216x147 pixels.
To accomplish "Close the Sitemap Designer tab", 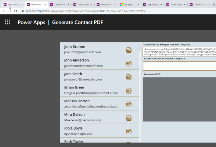I will coord(115,5).
